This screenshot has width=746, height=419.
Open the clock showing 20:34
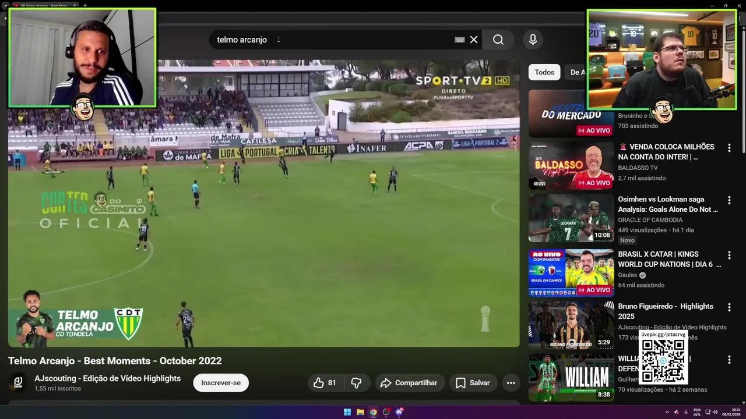[732, 412]
